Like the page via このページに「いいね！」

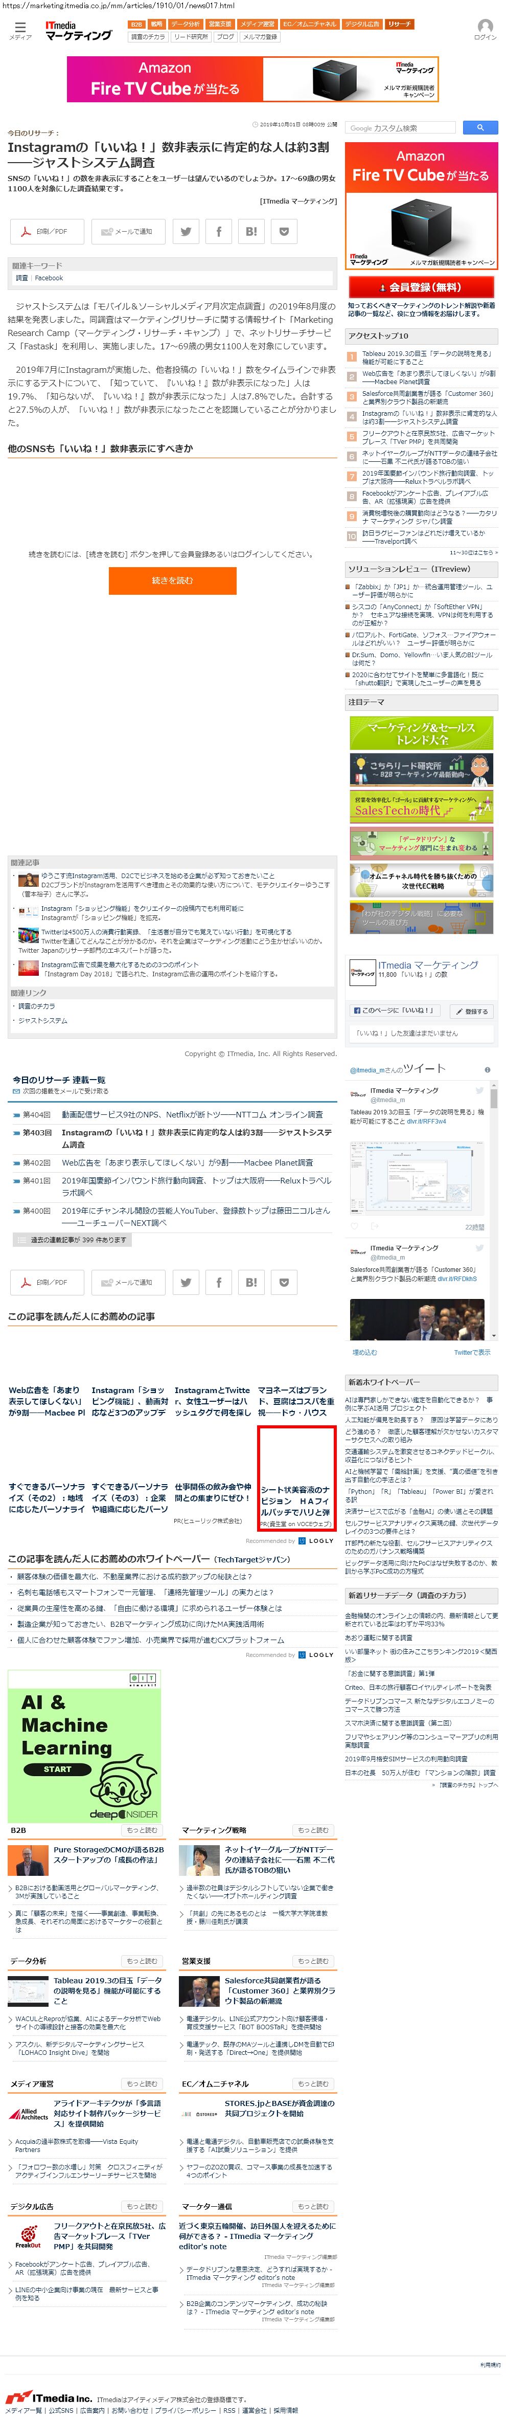pos(395,1011)
